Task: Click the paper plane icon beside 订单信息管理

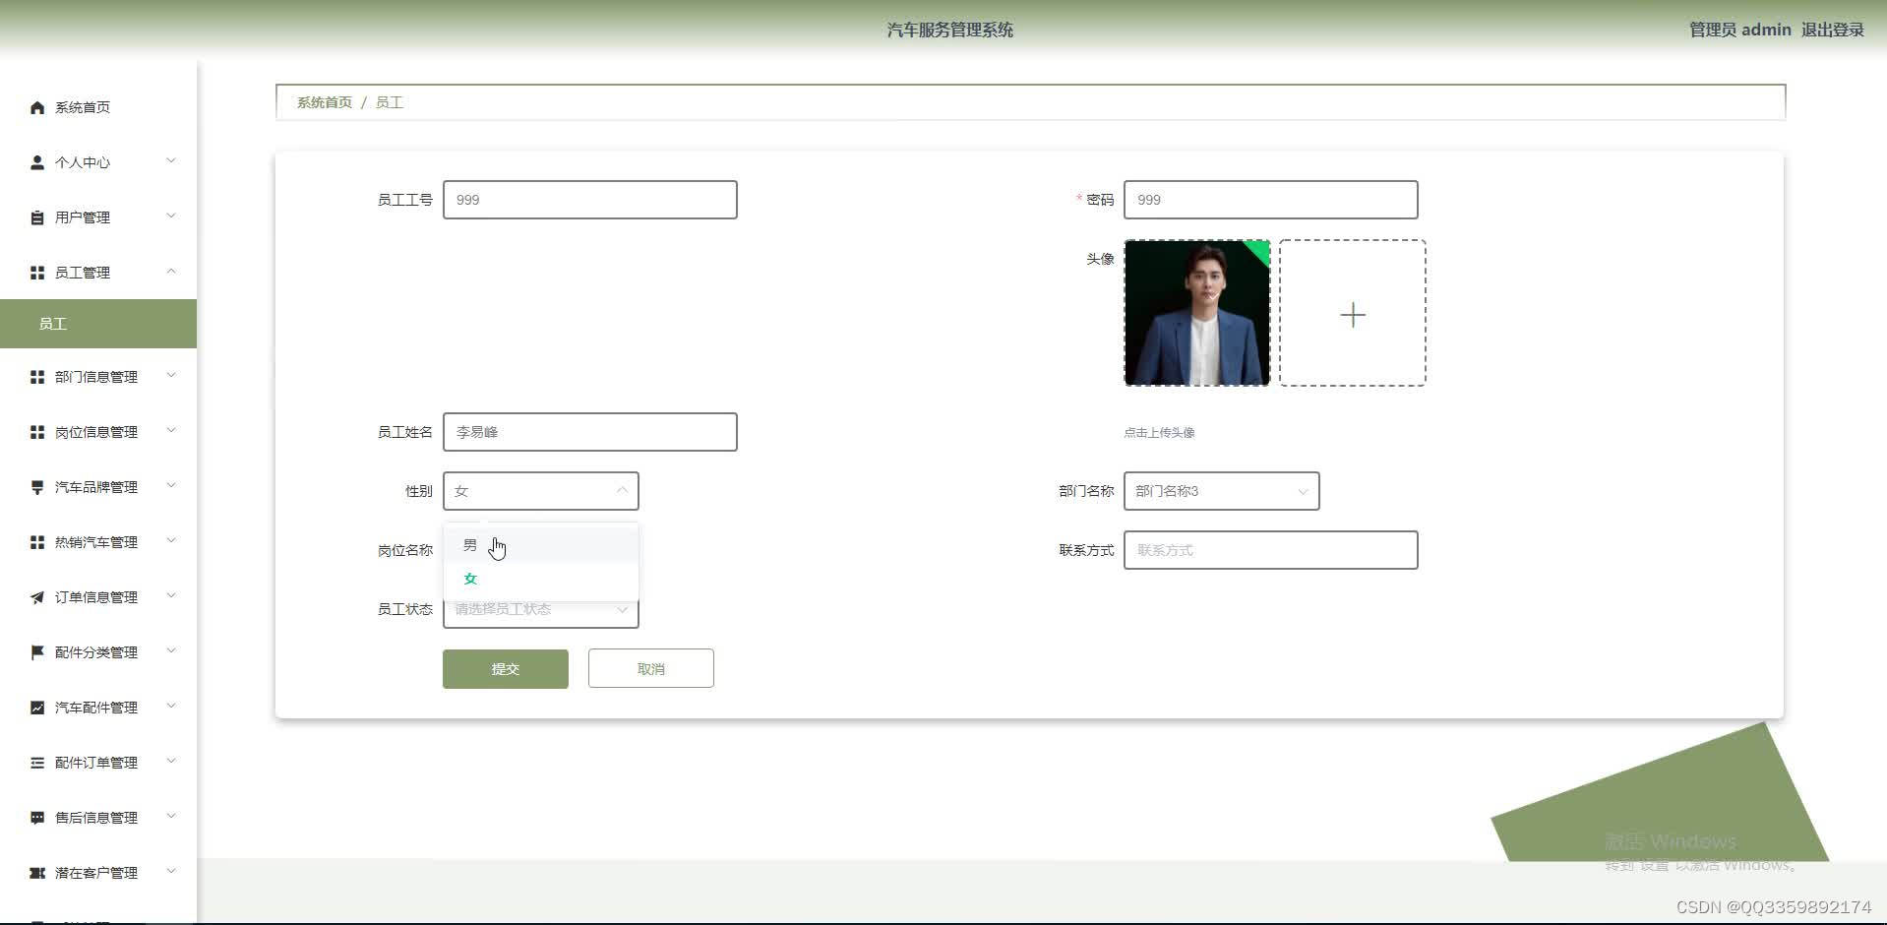Action: click(x=37, y=597)
